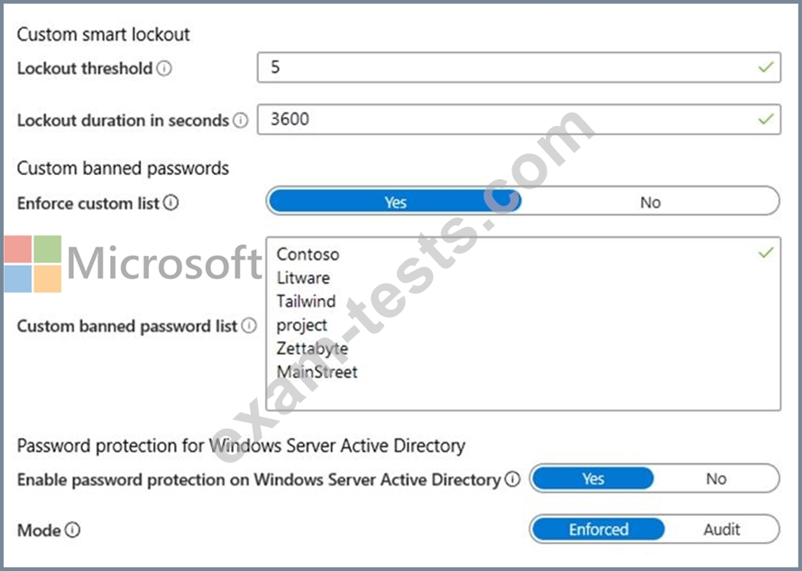The height and width of the screenshot is (571, 802).
Task: Click the Lockout duration info icon
Action: pyautogui.click(x=240, y=120)
